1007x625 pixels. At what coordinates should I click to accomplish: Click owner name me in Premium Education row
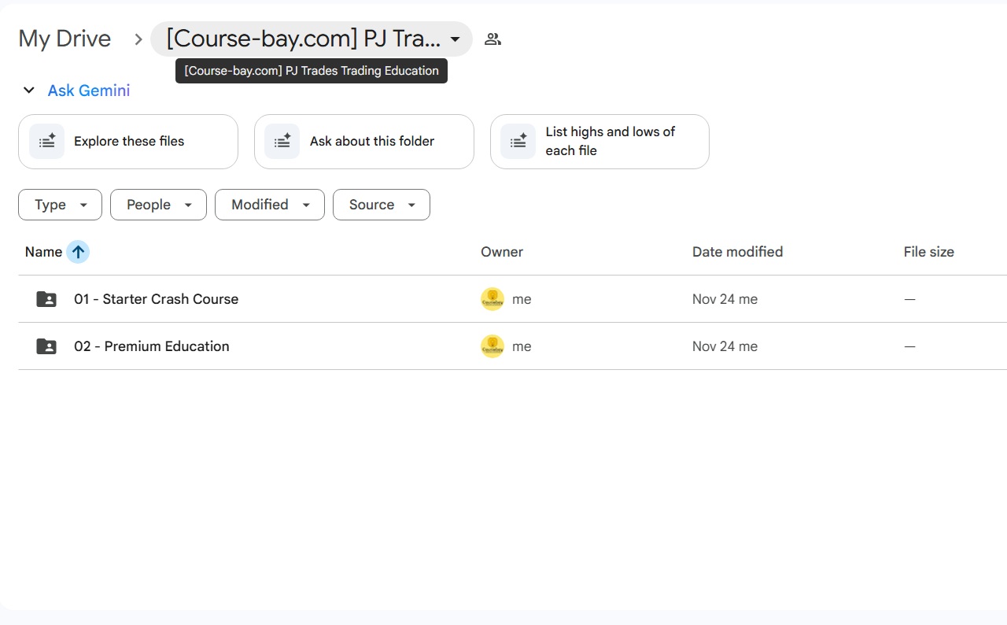click(x=522, y=346)
